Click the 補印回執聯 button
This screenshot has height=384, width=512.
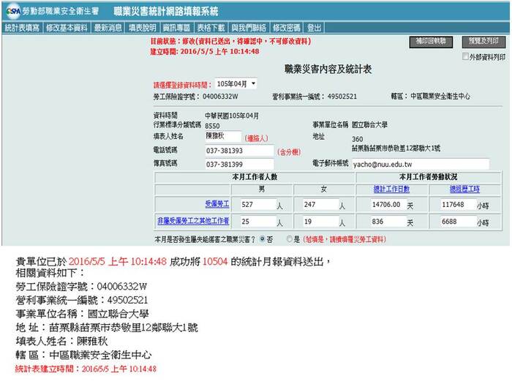431,42
